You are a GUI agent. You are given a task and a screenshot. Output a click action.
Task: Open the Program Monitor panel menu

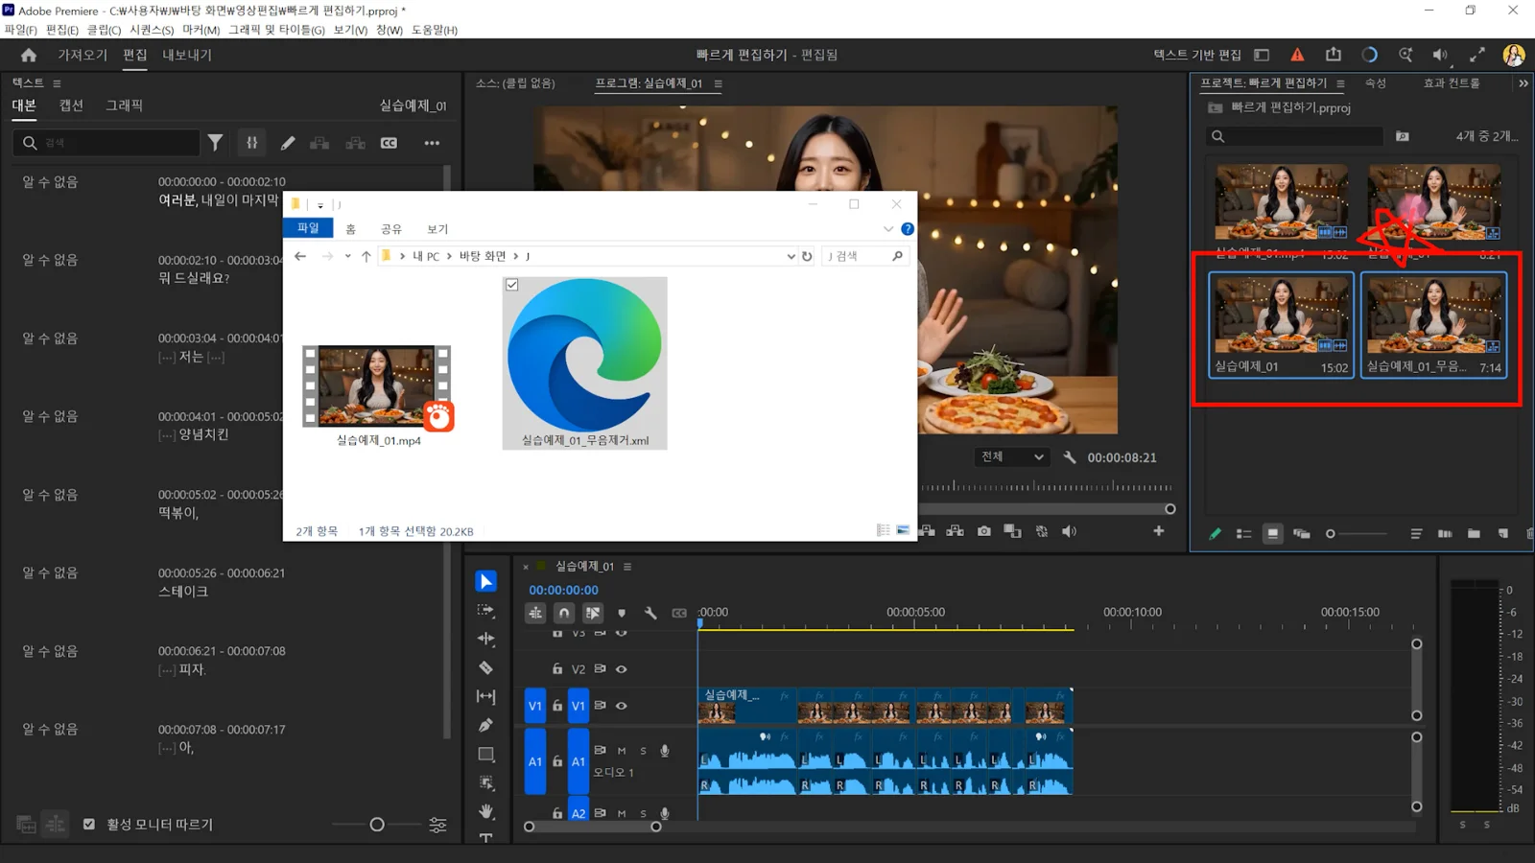click(719, 83)
